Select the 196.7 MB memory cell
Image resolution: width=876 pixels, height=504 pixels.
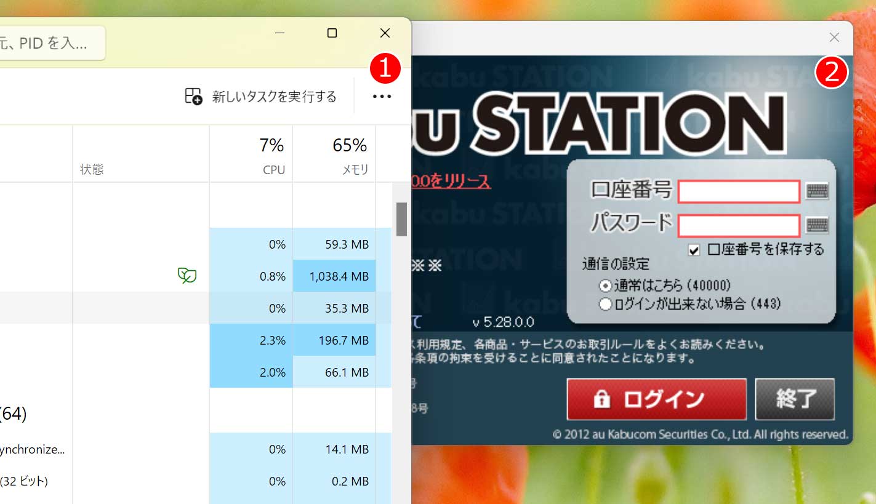tap(334, 340)
